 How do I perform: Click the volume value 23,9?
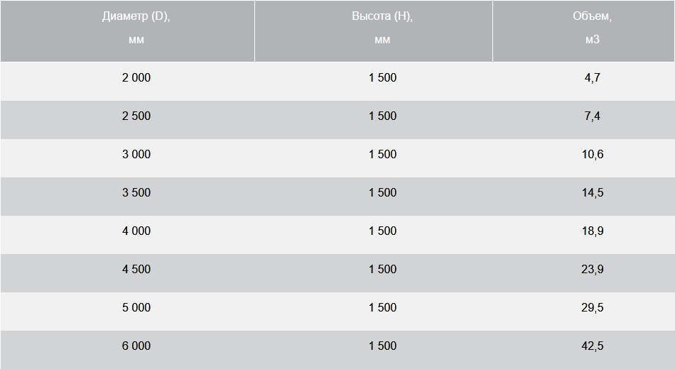(593, 269)
